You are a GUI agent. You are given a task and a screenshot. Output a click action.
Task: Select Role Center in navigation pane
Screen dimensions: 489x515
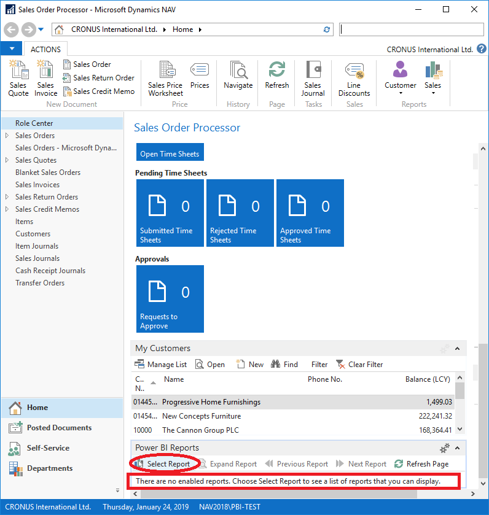(62, 123)
